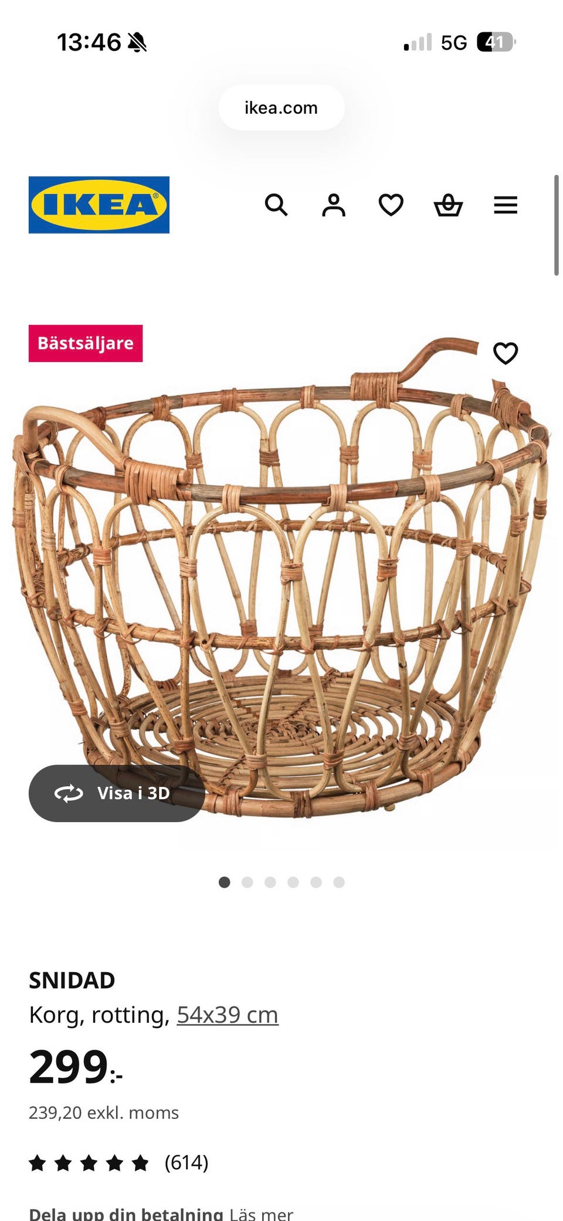Open the user account profile icon
Viewport: 563px width, 1221px height.
pos(334,205)
